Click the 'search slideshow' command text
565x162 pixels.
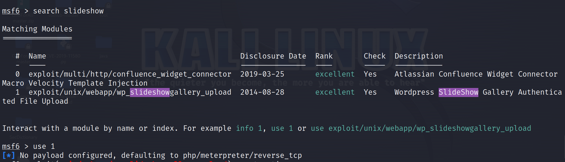coord(68,11)
